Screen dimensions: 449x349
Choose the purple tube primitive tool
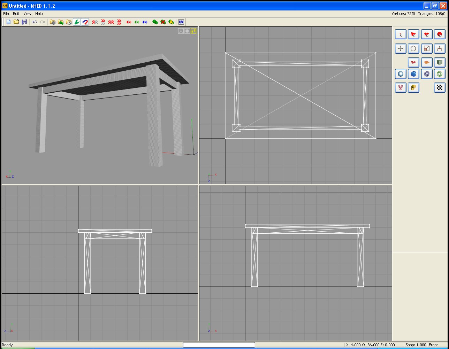427,74
